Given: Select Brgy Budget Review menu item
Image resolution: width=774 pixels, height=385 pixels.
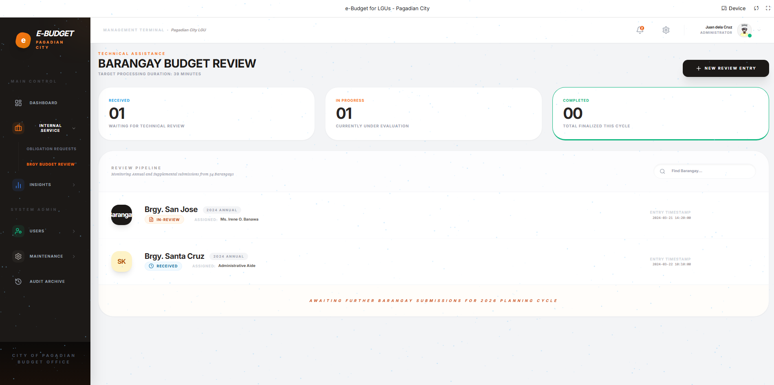Looking at the screenshot, I should (x=51, y=164).
